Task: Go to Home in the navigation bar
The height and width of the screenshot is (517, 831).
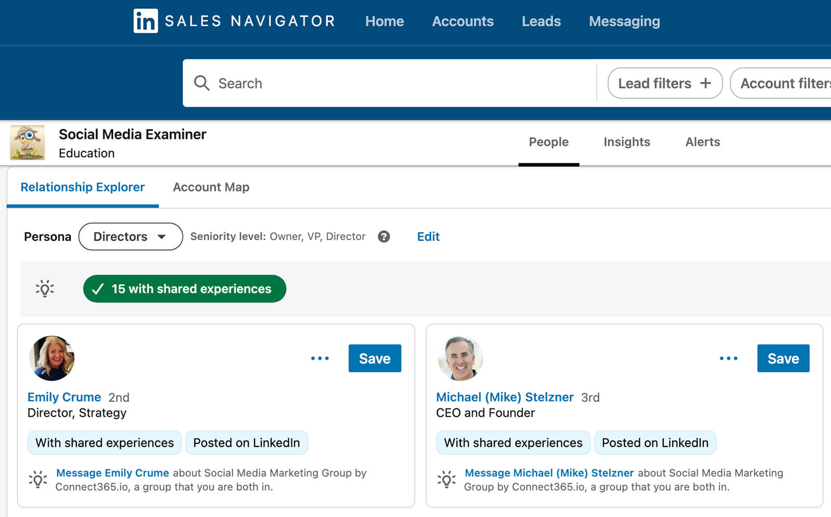Action: pos(384,21)
